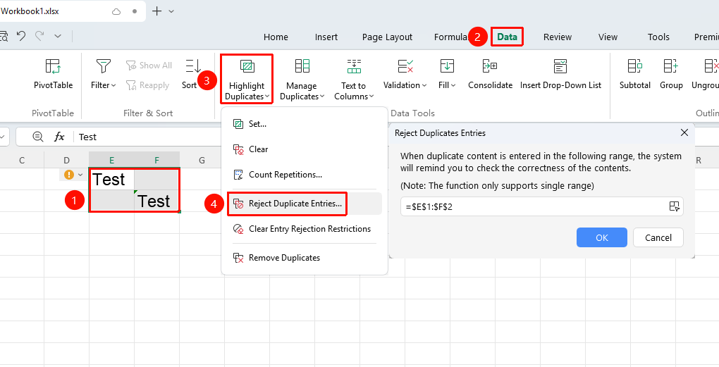Expand the Filter dropdown arrow

click(113, 85)
